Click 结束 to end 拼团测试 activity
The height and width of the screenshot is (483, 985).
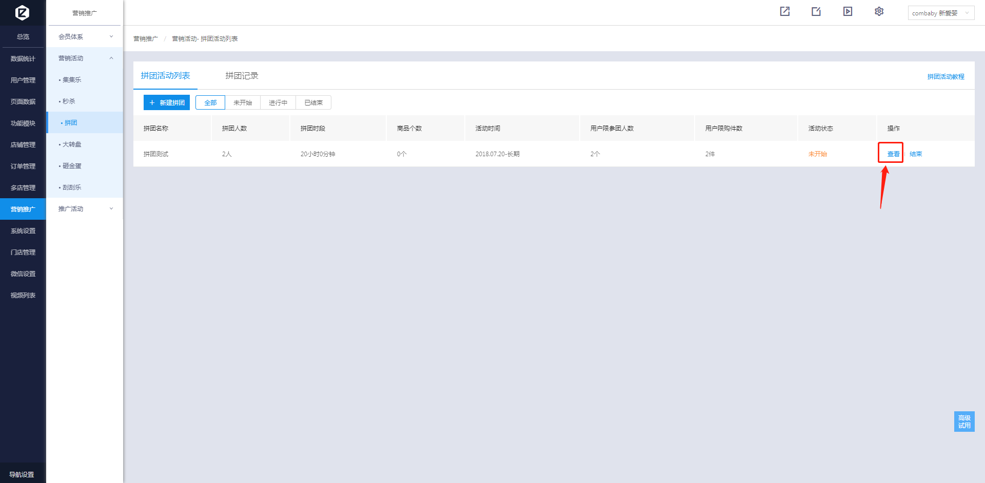(x=916, y=154)
